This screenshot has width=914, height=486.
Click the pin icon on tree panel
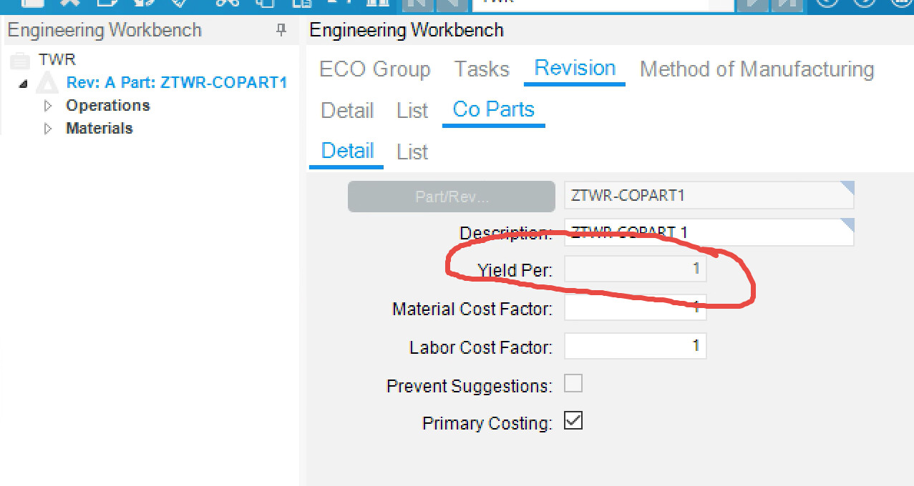click(x=281, y=30)
